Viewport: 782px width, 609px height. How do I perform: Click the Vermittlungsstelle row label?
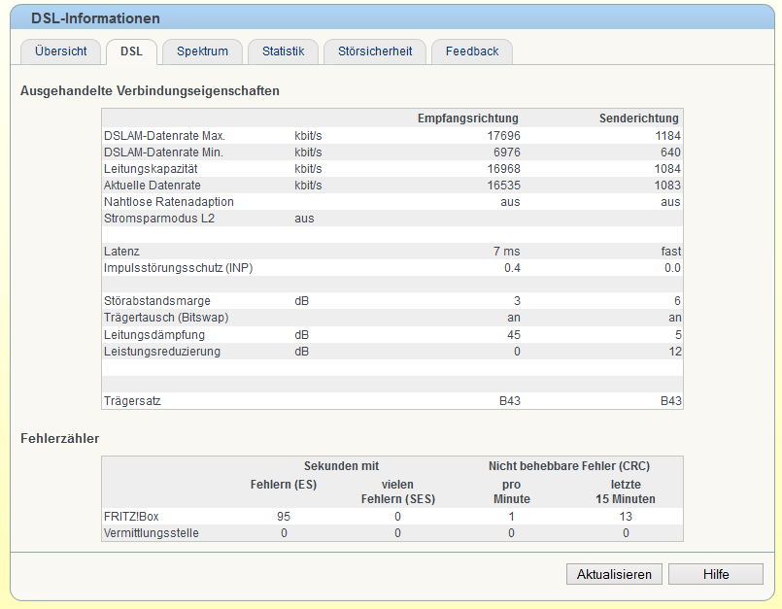pyautogui.click(x=152, y=532)
